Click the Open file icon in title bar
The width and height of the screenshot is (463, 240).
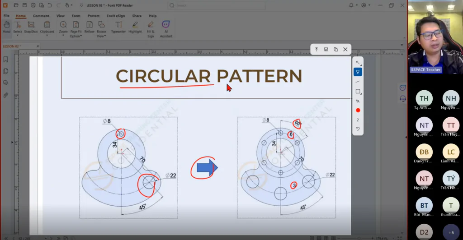pos(16,5)
